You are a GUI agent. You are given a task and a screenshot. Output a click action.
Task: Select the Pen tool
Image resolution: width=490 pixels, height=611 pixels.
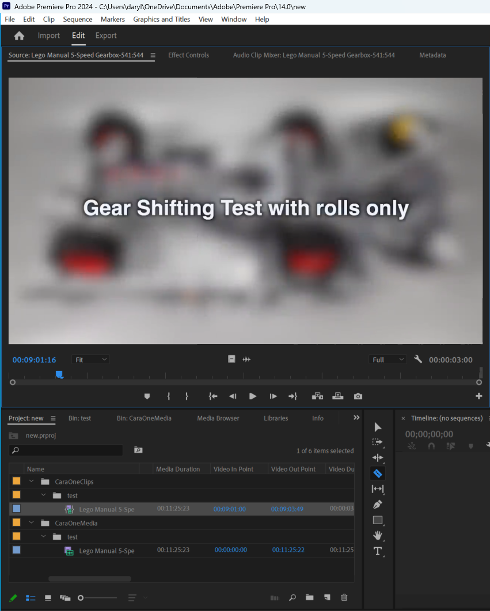(x=377, y=505)
